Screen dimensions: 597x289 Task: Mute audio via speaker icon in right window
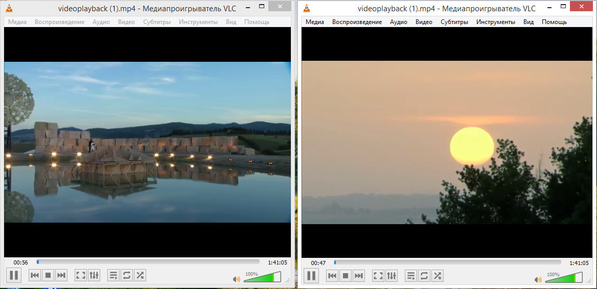[538, 280]
